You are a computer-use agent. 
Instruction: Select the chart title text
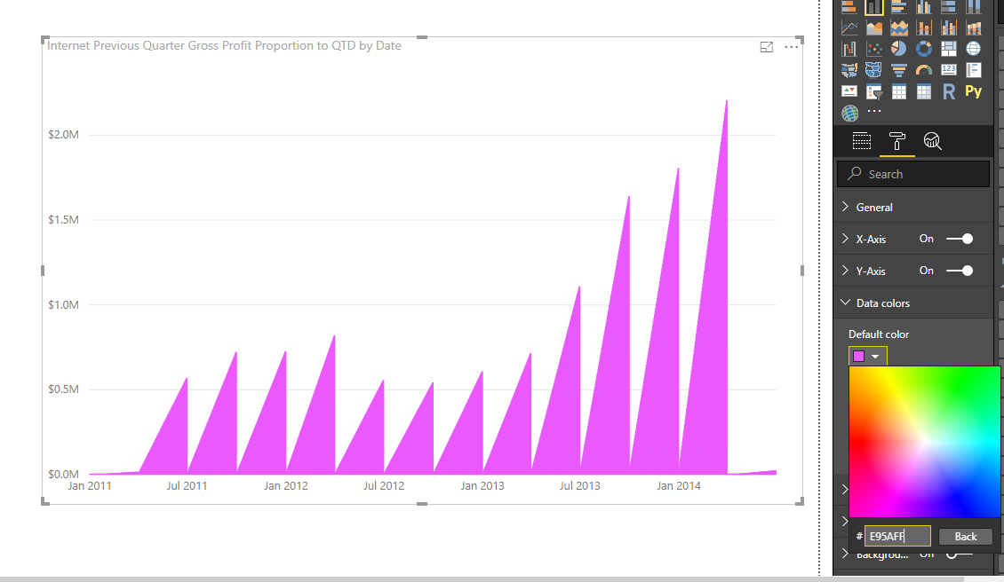(224, 45)
